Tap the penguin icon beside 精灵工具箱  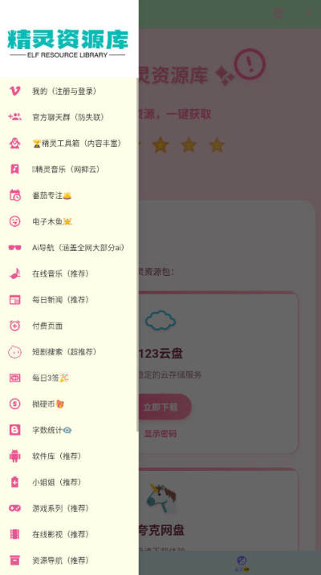click(14, 143)
